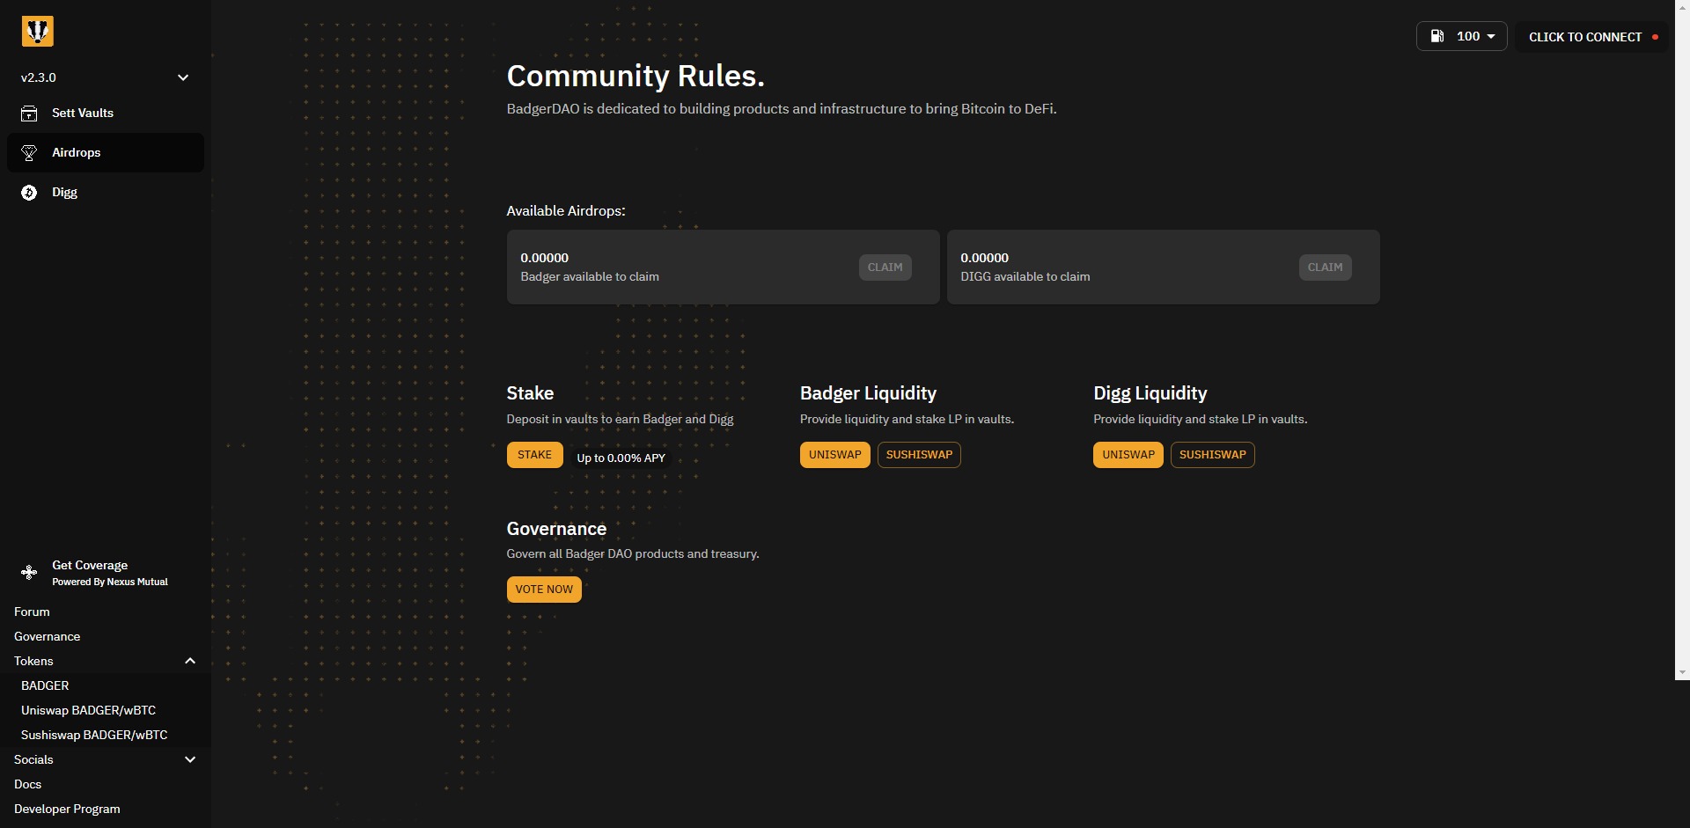Open the Docs link
Viewport: 1690px width, 828px height.
click(x=27, y=784)
